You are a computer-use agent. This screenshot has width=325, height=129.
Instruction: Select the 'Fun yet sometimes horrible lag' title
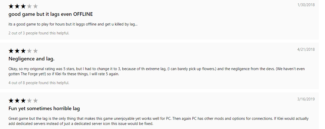44,109
